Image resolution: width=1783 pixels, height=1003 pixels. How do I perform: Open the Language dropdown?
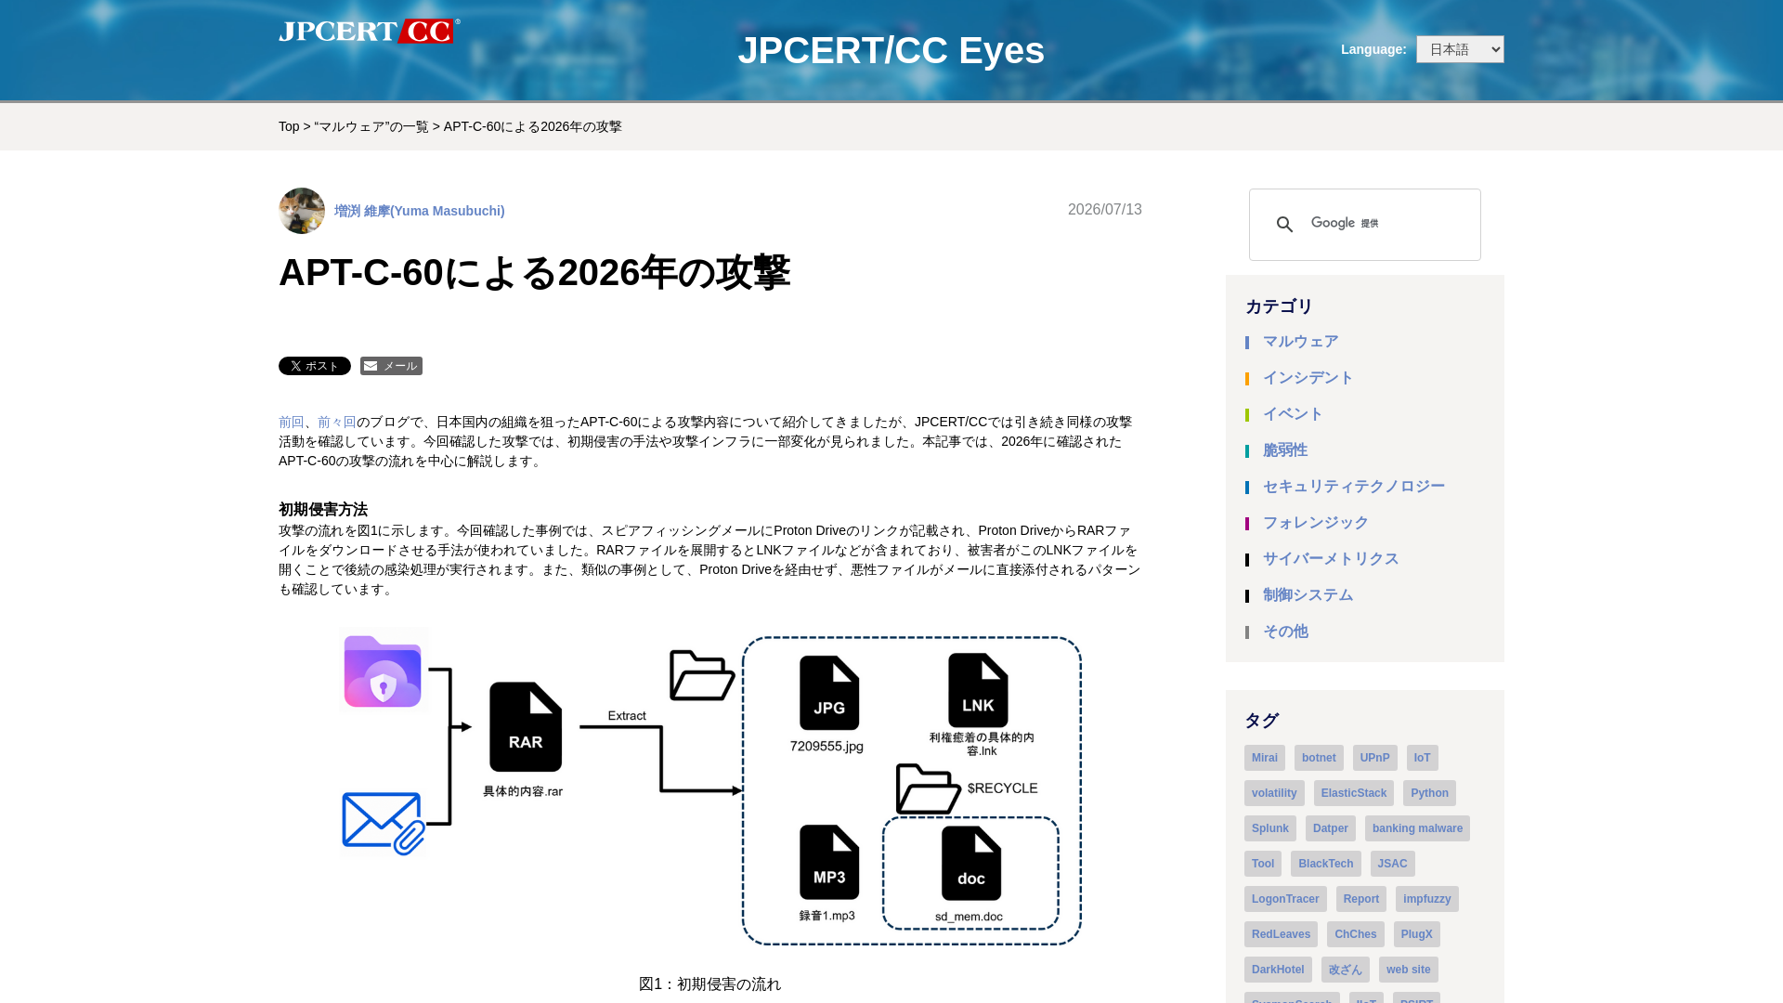1460,49
